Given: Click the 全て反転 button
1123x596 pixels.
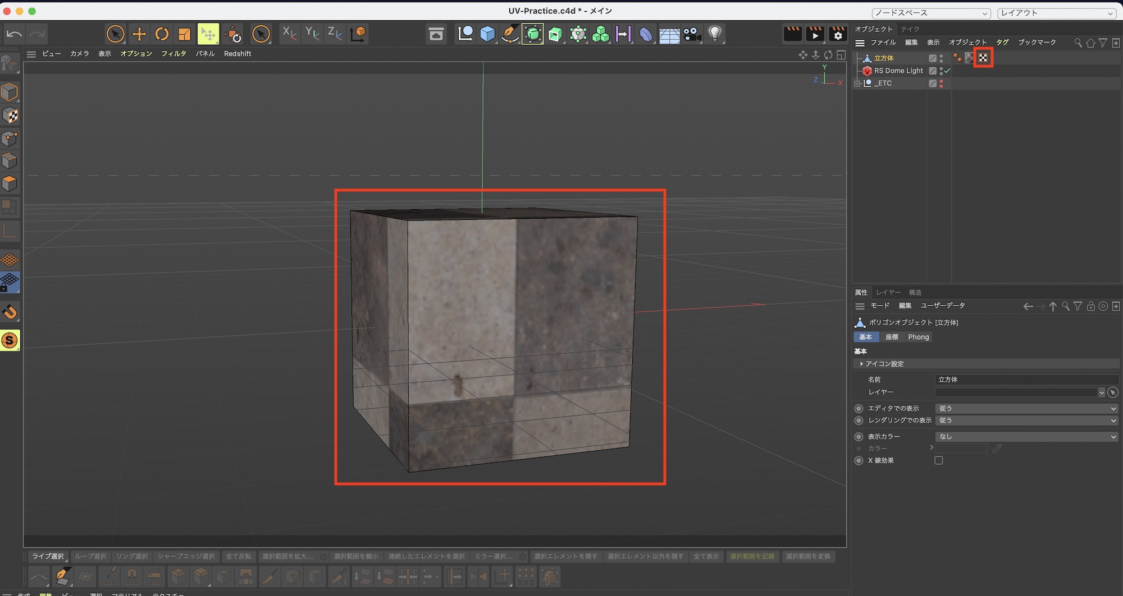Looking at the screenshot, I should click(x=238, y=556).
